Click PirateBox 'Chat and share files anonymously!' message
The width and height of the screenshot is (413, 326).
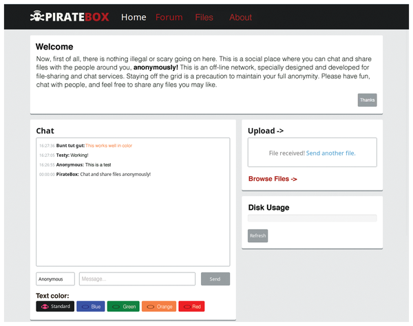pyautogui.click(x=116, y=174)
